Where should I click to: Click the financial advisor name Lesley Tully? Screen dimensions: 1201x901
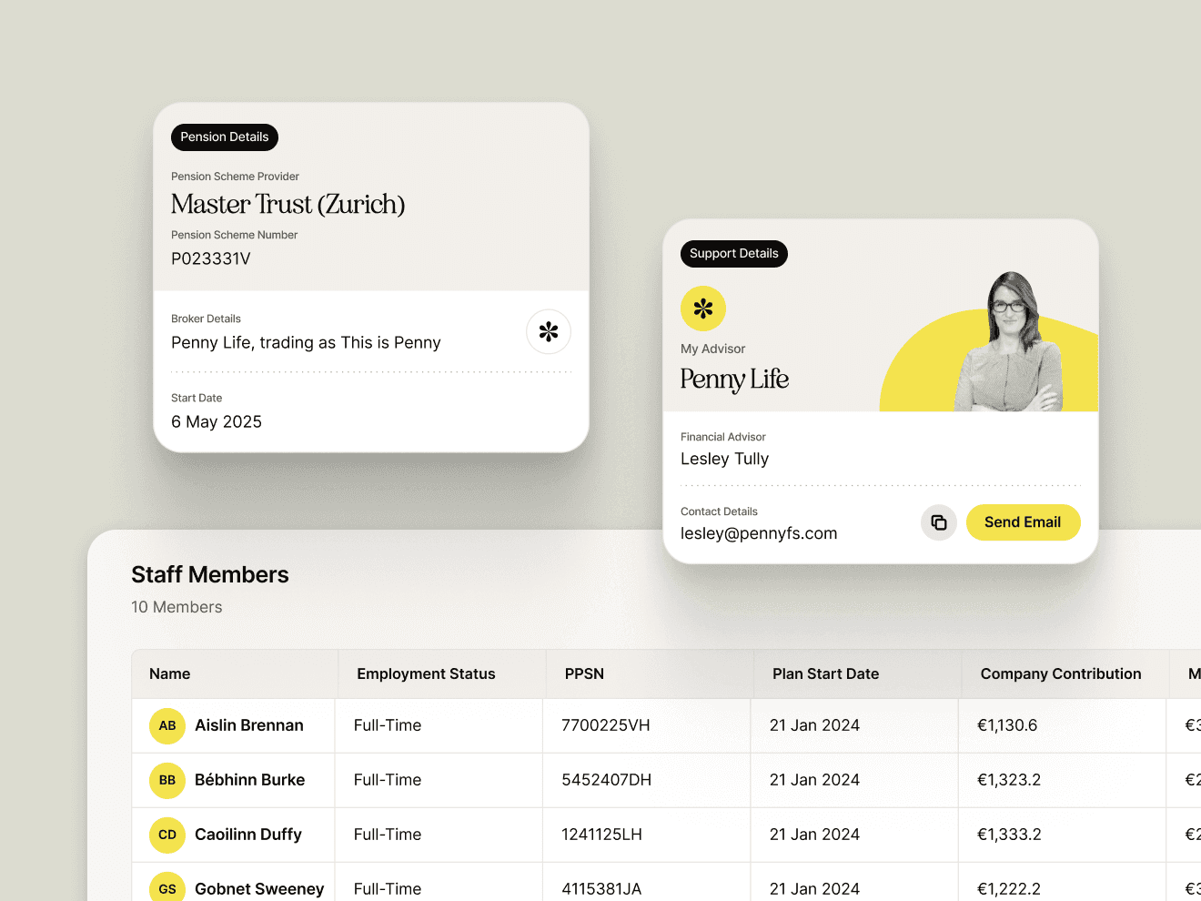coord(724,459)
